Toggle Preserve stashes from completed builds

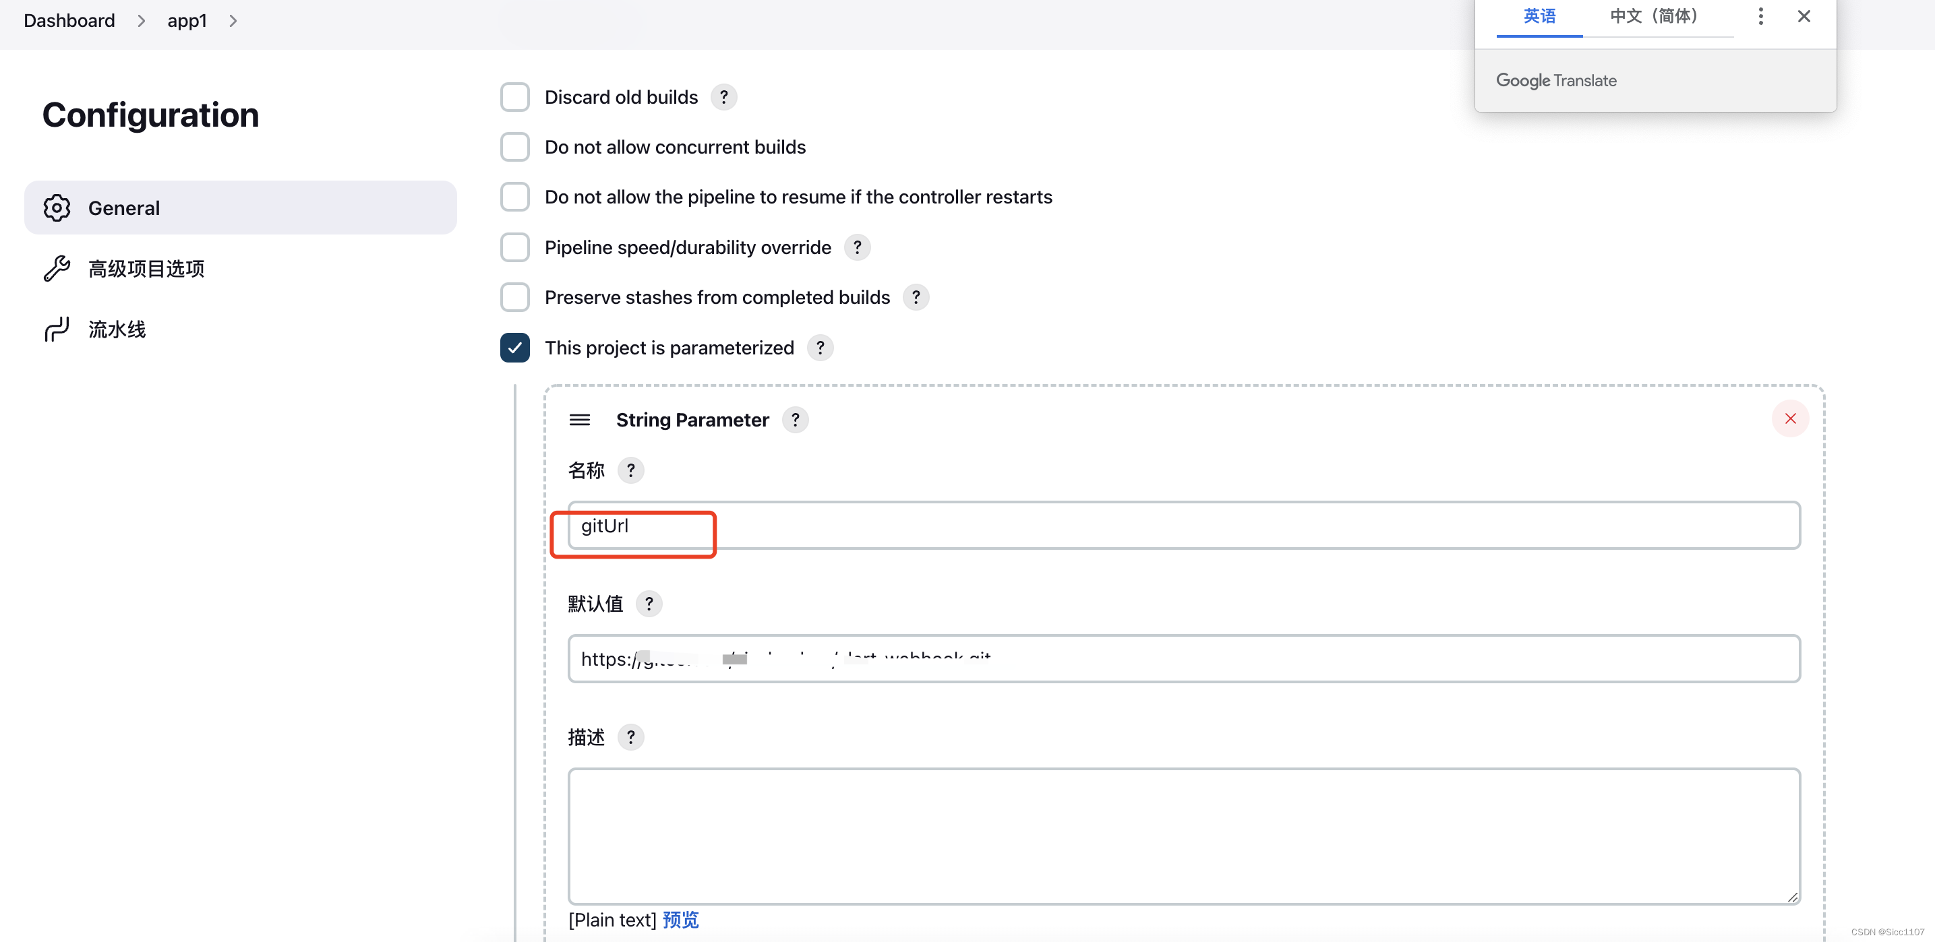[x=514, y=297]
